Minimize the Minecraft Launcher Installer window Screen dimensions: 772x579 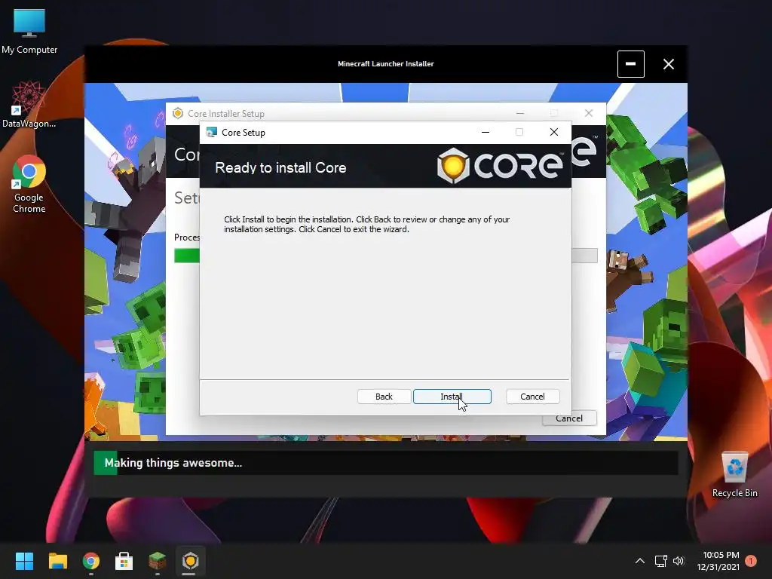pyautogui.click(x=631, y=64)
